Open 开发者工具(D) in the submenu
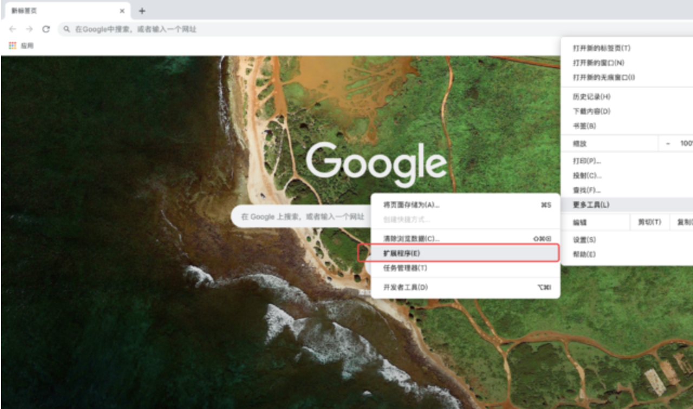This screenshot has width=693, height=409. [466, 287]
